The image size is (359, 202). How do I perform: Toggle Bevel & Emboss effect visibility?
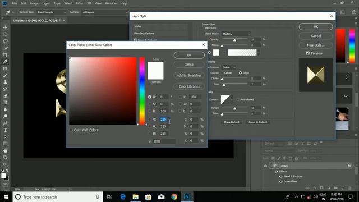pos(280,177)
